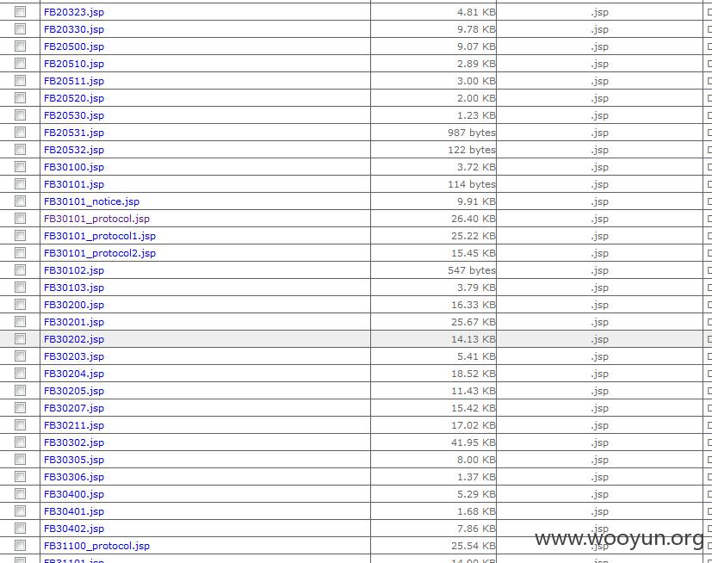
Task: Open FB30101_notice.jsp link
Action: pyautogui.click(x=92, y=201)
